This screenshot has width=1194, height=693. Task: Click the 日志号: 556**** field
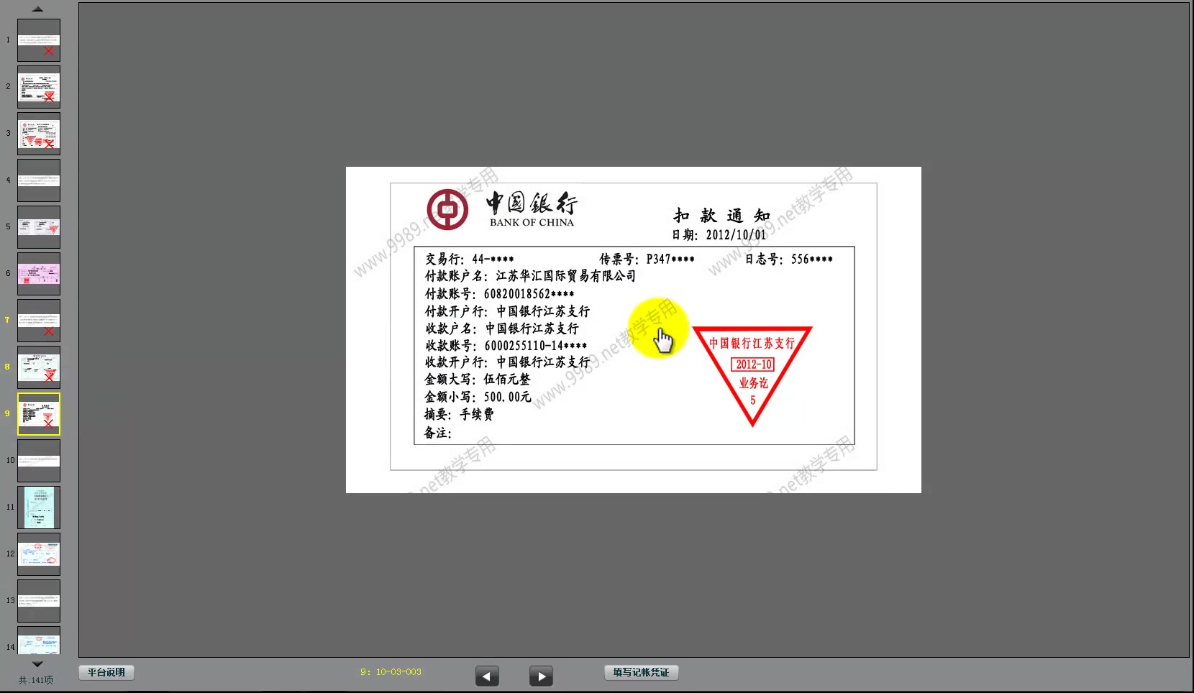pyautogui.click(x=788, y=259)
